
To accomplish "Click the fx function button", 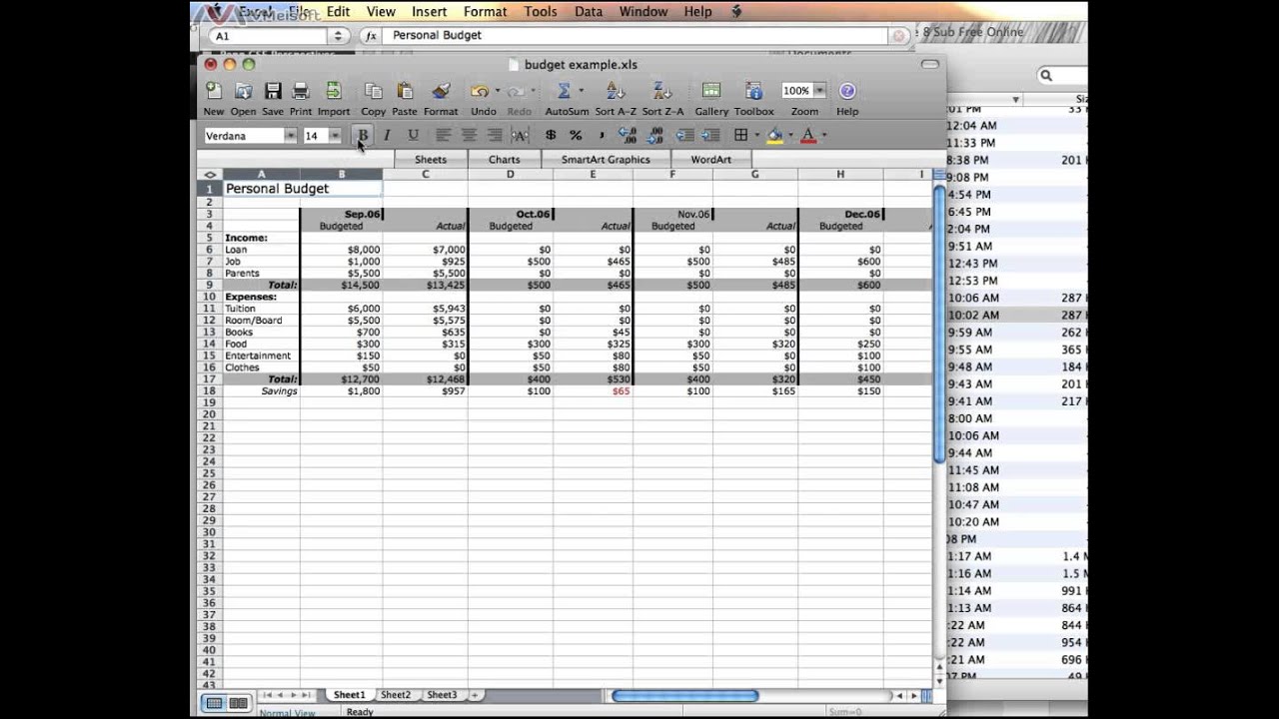I will coord(371,35).
